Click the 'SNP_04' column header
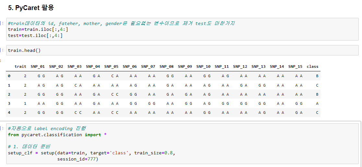 93,66
